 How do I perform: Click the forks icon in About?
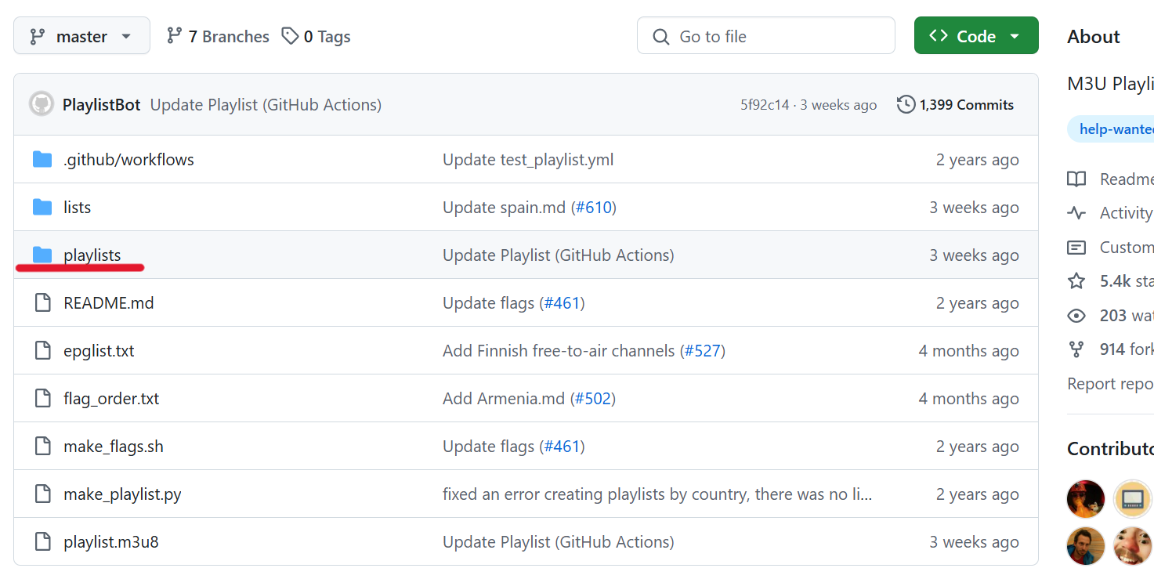pos(1076,349)
